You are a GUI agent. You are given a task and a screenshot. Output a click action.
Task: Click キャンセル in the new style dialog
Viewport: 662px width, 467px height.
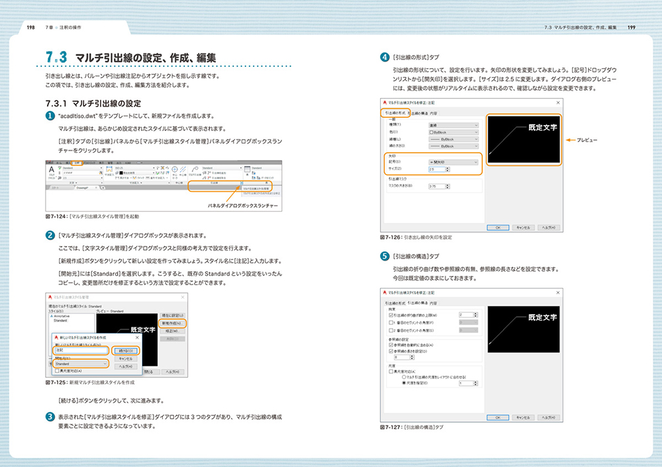click(126, 359)
